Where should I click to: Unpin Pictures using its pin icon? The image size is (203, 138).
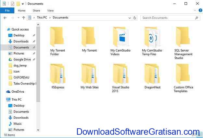[34, 53]
